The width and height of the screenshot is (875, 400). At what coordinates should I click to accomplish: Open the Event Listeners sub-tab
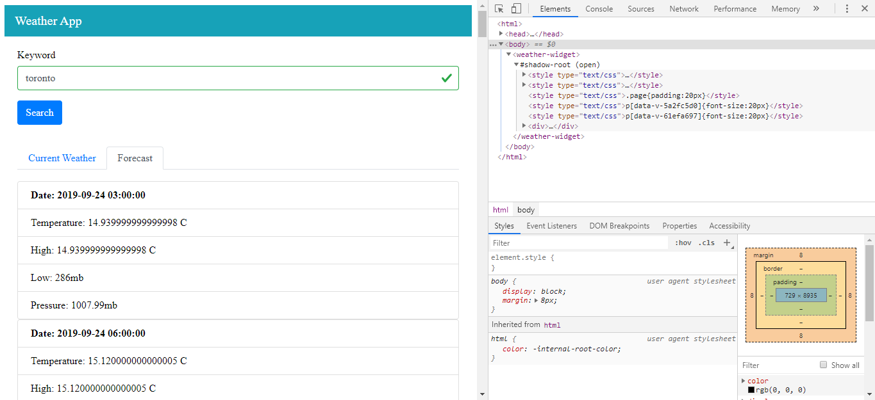pos(551,226)
